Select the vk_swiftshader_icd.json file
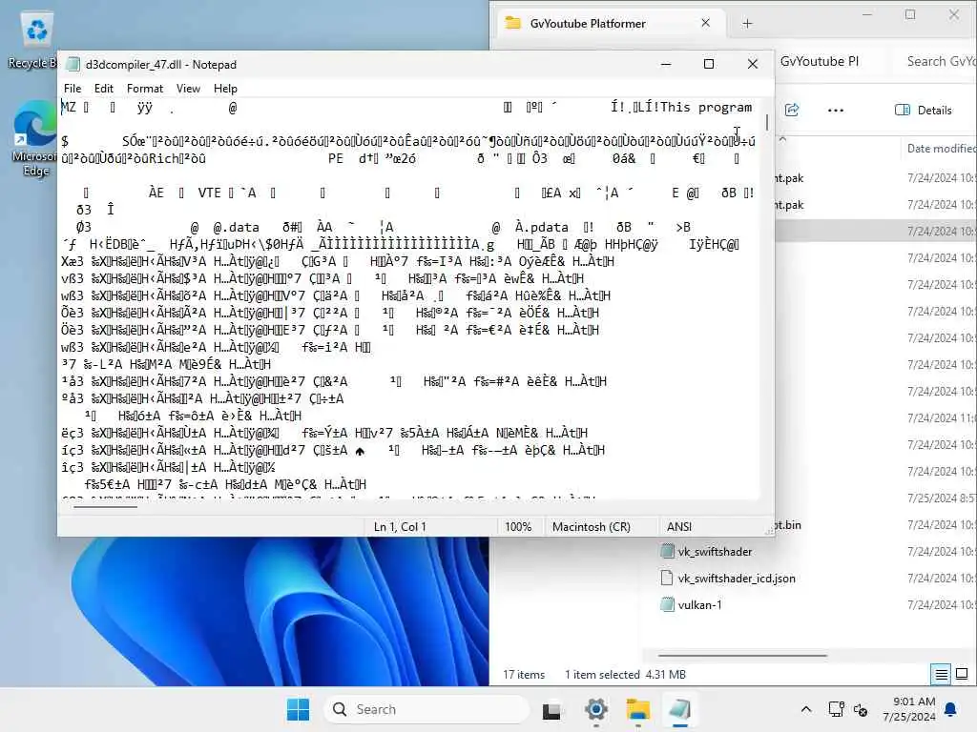Image resolution: width=977 pixels, height=732 pixels. (737, 579)
